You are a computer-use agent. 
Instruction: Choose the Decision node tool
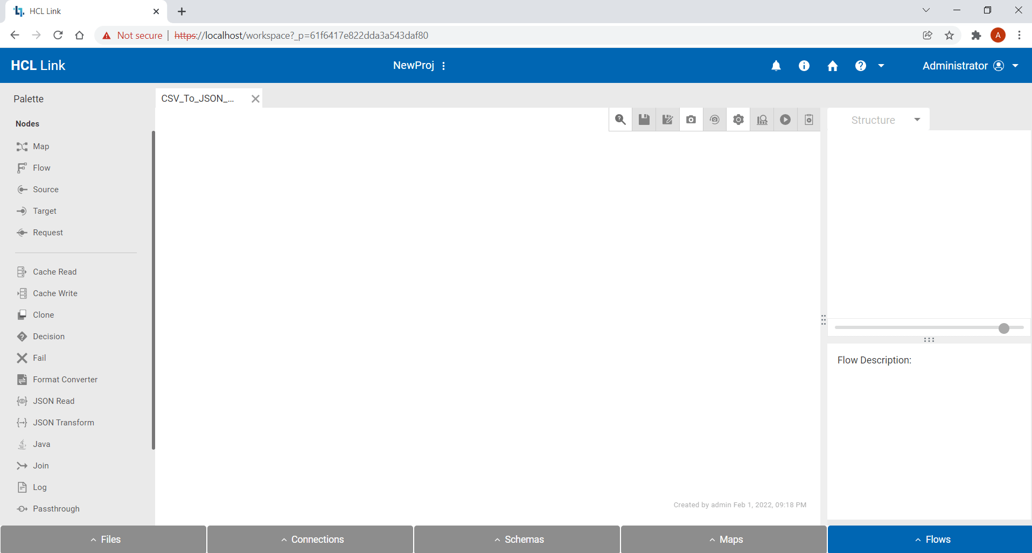coord(48,336)
